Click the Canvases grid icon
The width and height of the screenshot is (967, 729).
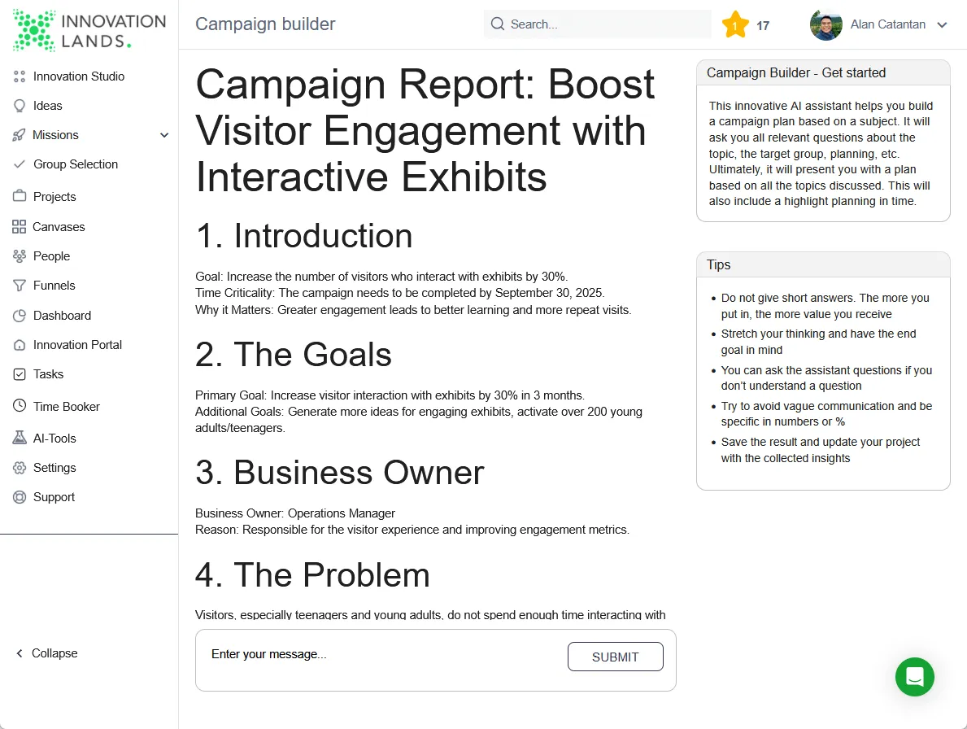20,227
